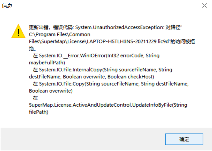Click the System.IO.File.InternalCopy stack trace line
This screenshot has height=151, width=212.
click(x=103, y=70)
